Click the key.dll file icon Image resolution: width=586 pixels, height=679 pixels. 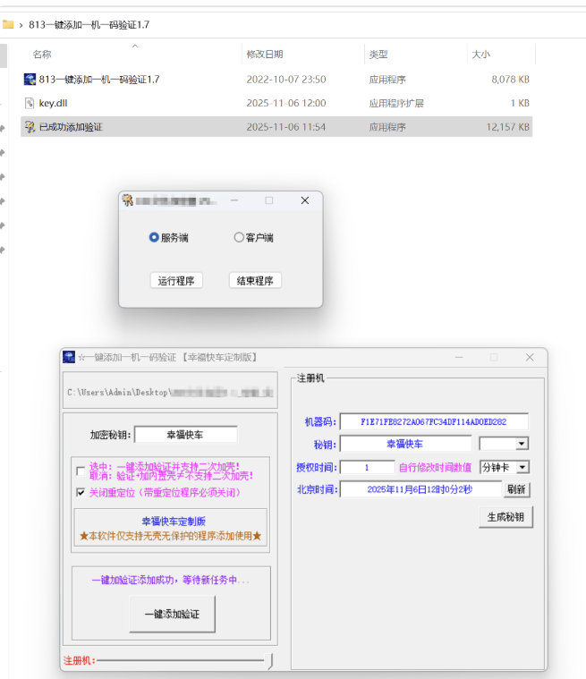[30, 103]
